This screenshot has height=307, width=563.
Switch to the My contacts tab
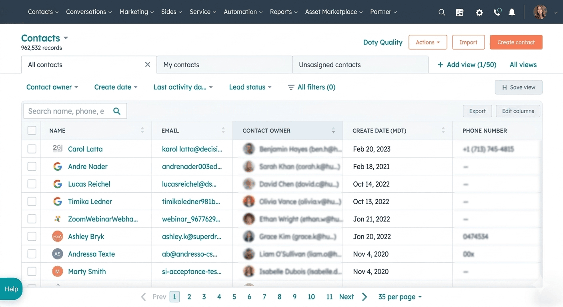click(x=224, y=65)
